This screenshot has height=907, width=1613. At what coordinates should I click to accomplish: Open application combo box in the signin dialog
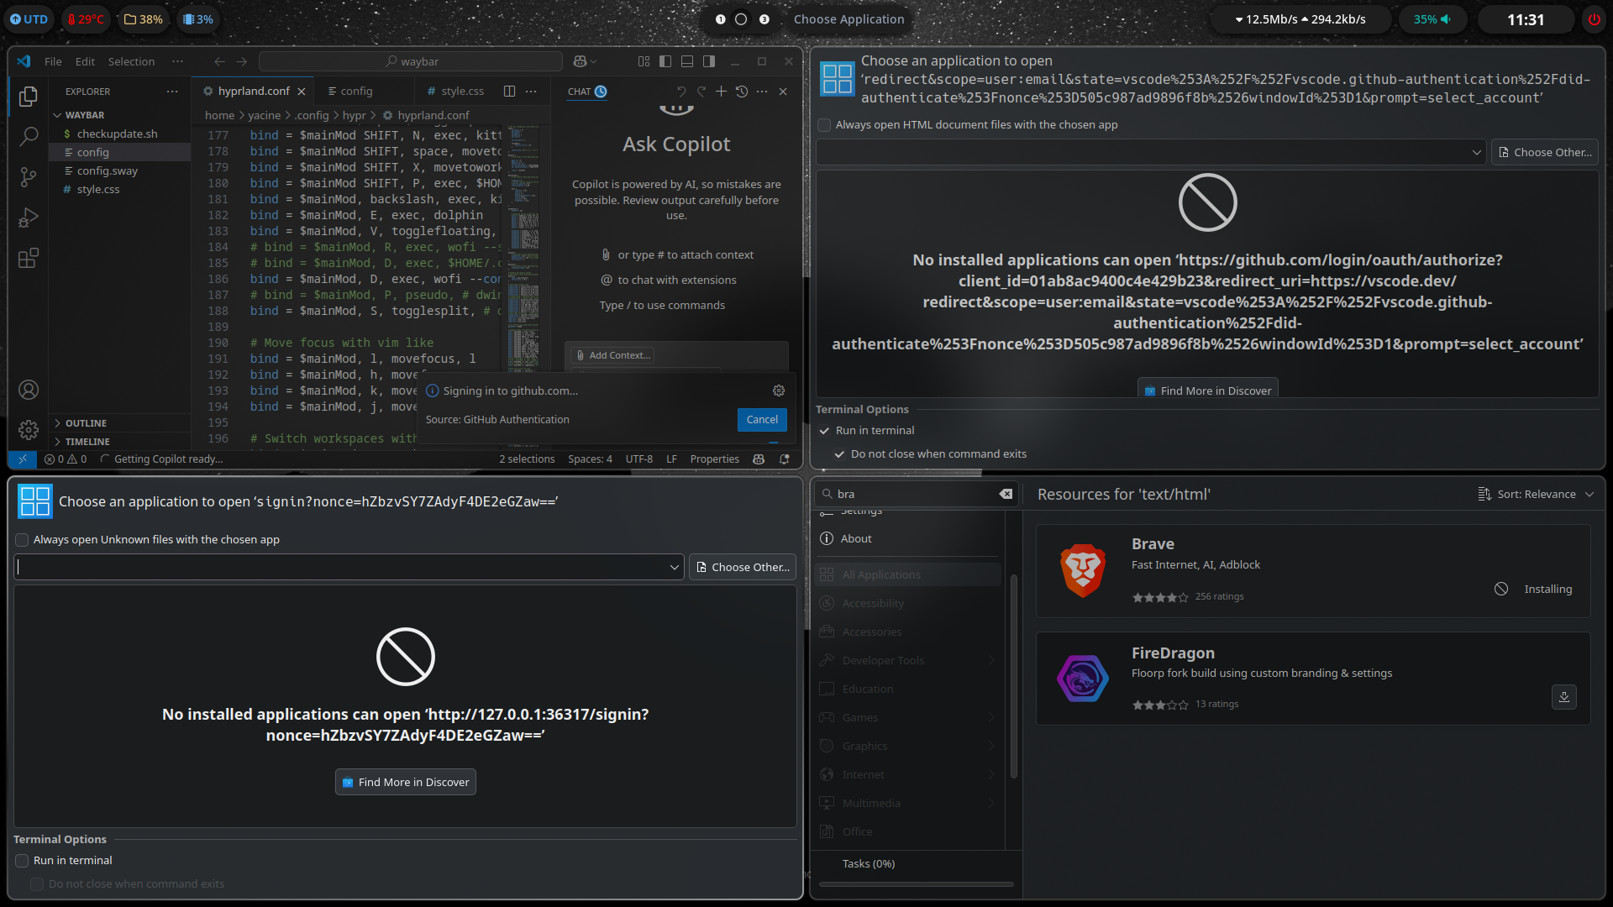pyautogui.click(x=349, y=567)
